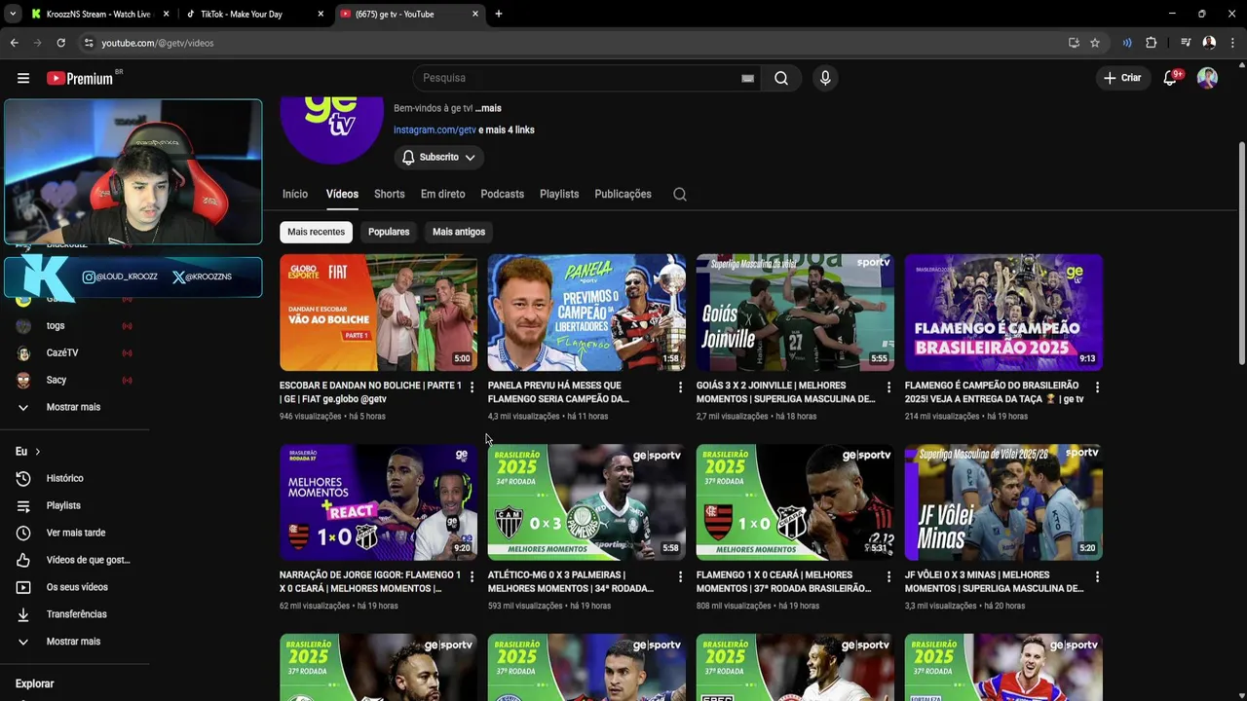
Task: Click the browser address bar
Action: [575, 43]
